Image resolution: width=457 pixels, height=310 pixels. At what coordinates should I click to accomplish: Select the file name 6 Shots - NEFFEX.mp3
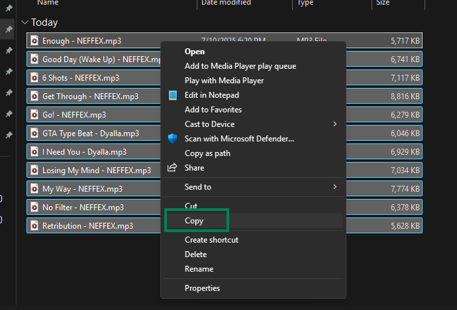[81, 78]
